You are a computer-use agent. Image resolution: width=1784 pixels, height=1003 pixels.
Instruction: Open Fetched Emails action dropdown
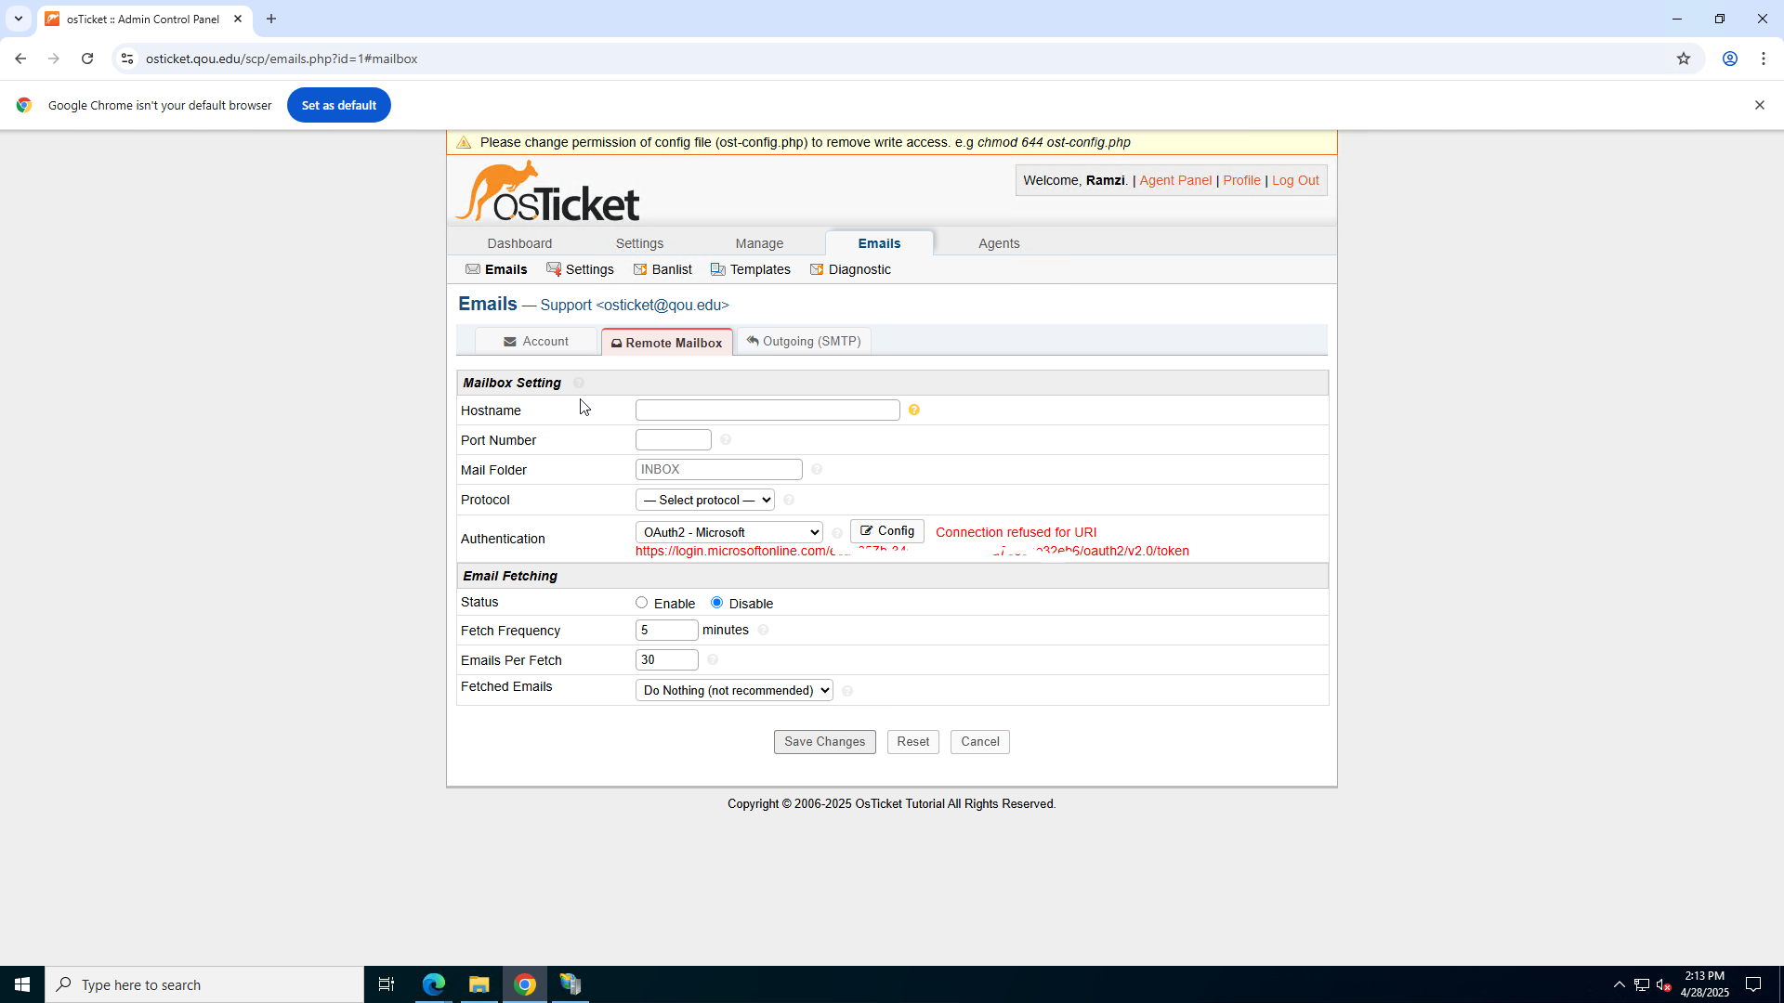[x=734, y=690]
